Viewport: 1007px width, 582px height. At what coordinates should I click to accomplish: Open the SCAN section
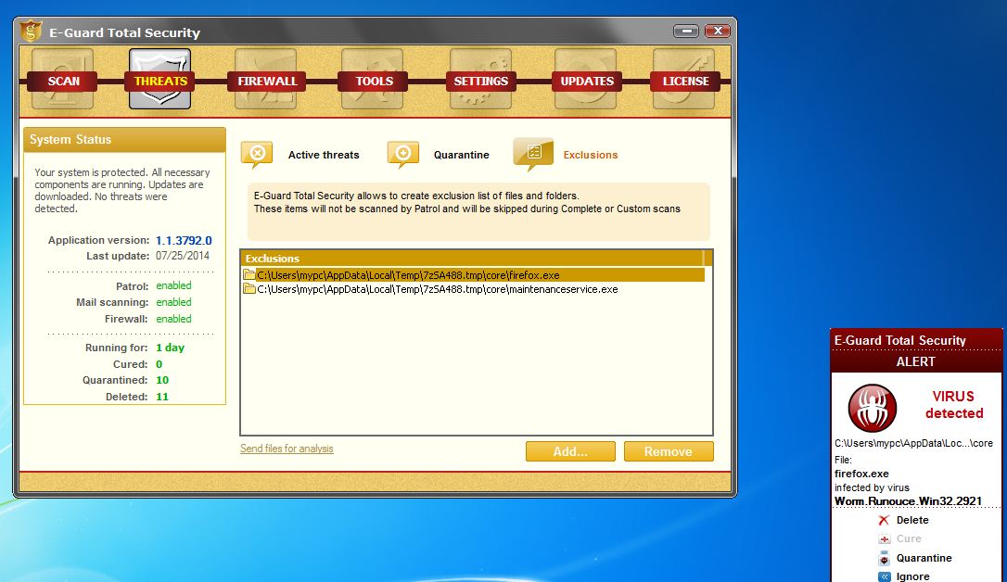(x=63, y=81)
